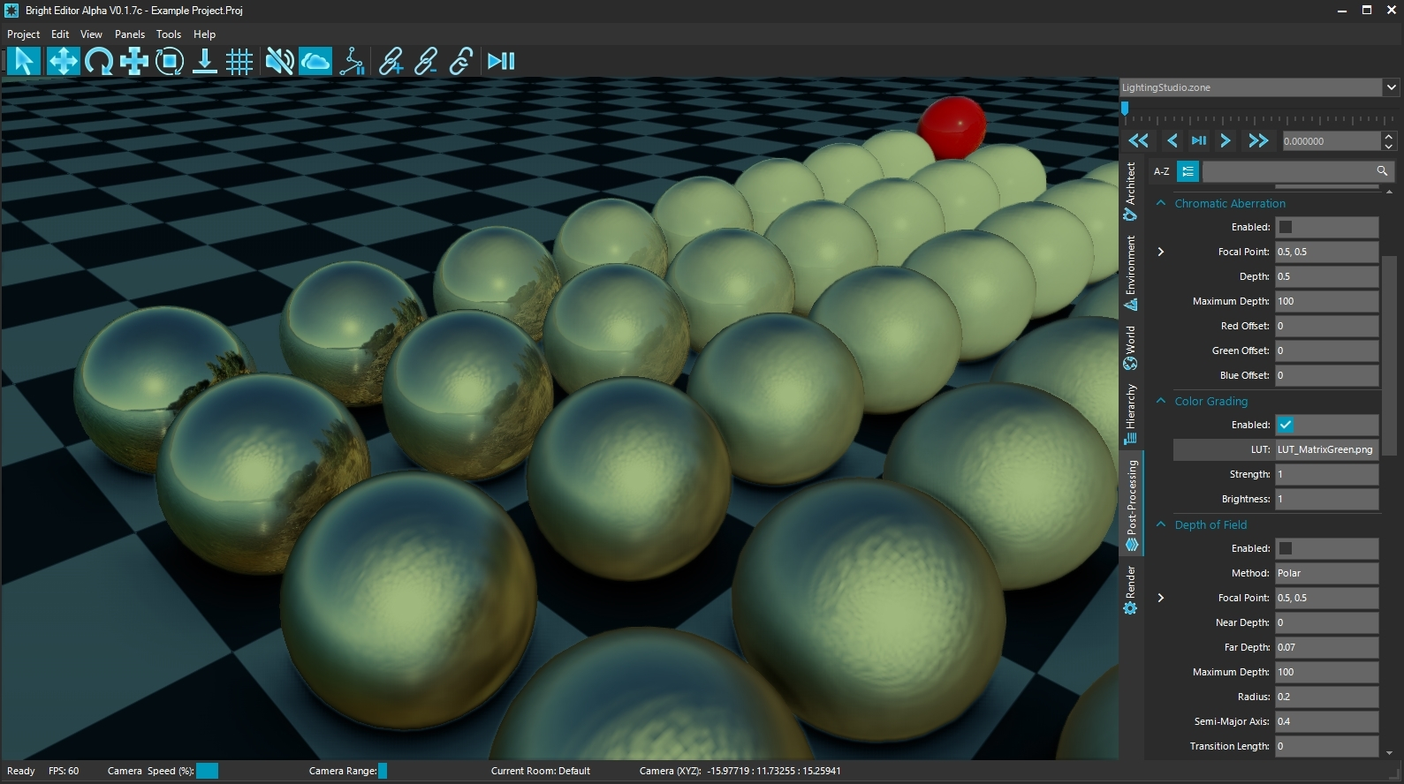Image resolution: width=1404 pixels, height=784 pixels.
Task: Click the Bright Editor app logo in the title bar
Action: pos(11,11)
